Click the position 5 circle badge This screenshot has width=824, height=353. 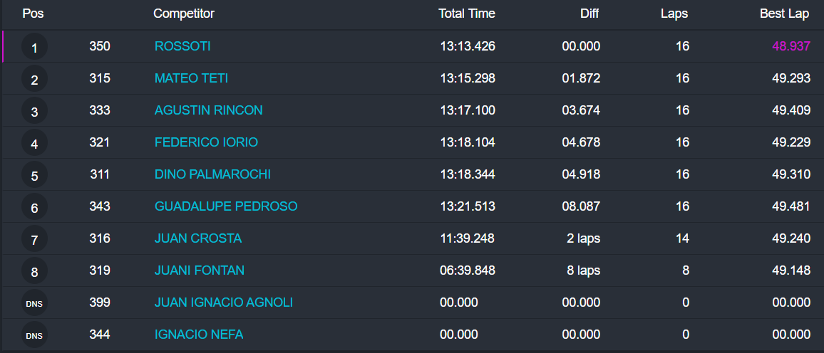pos(34,176)
